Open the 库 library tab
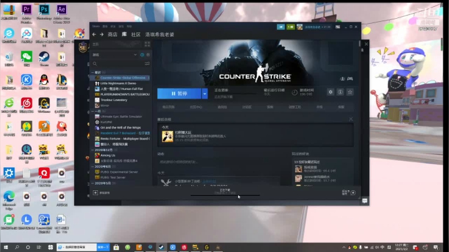The image size is (449, 252). (x=124, y=34)
